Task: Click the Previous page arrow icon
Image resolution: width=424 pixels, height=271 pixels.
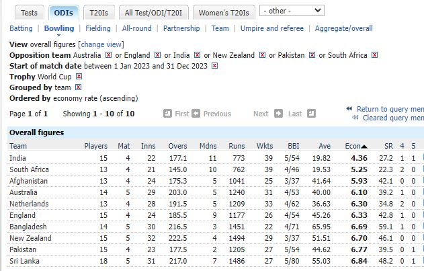Action: (196, 114)
